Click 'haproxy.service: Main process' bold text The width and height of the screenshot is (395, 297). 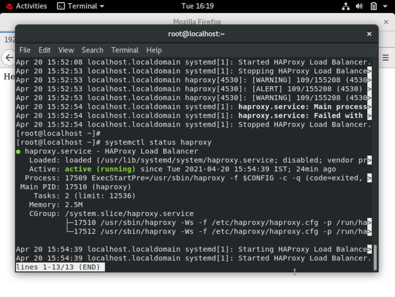coord(302,107)
